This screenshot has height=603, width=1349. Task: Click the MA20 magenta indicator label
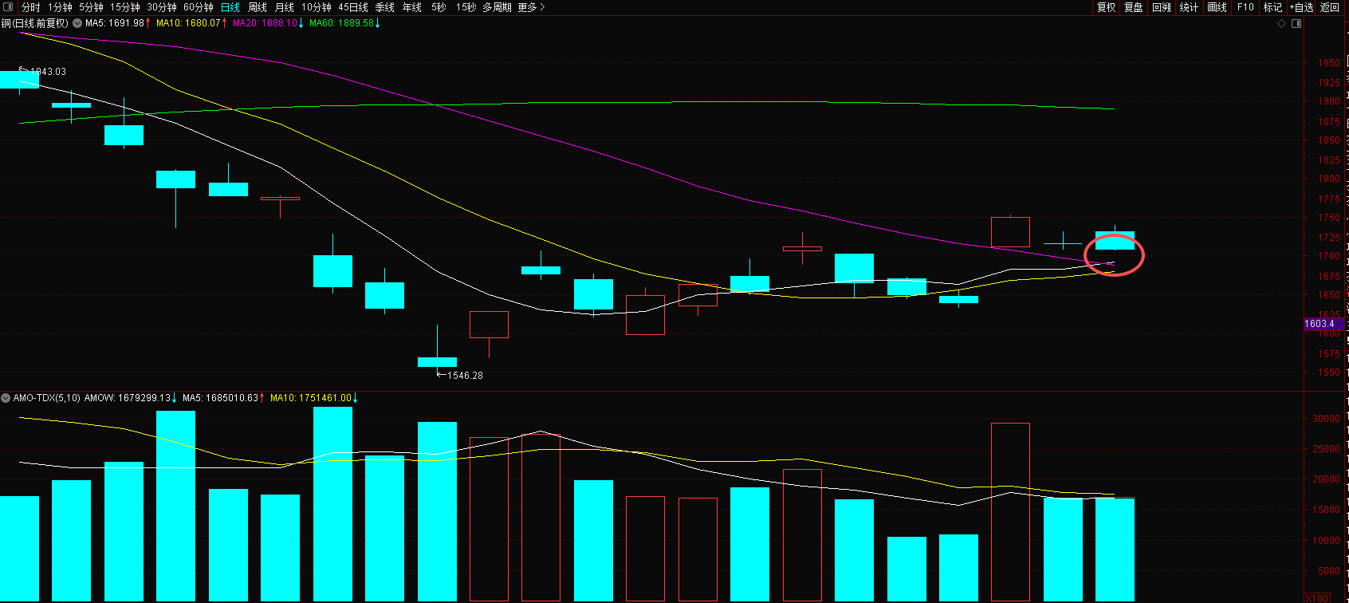pyautogui.click(x=265, y=23)
